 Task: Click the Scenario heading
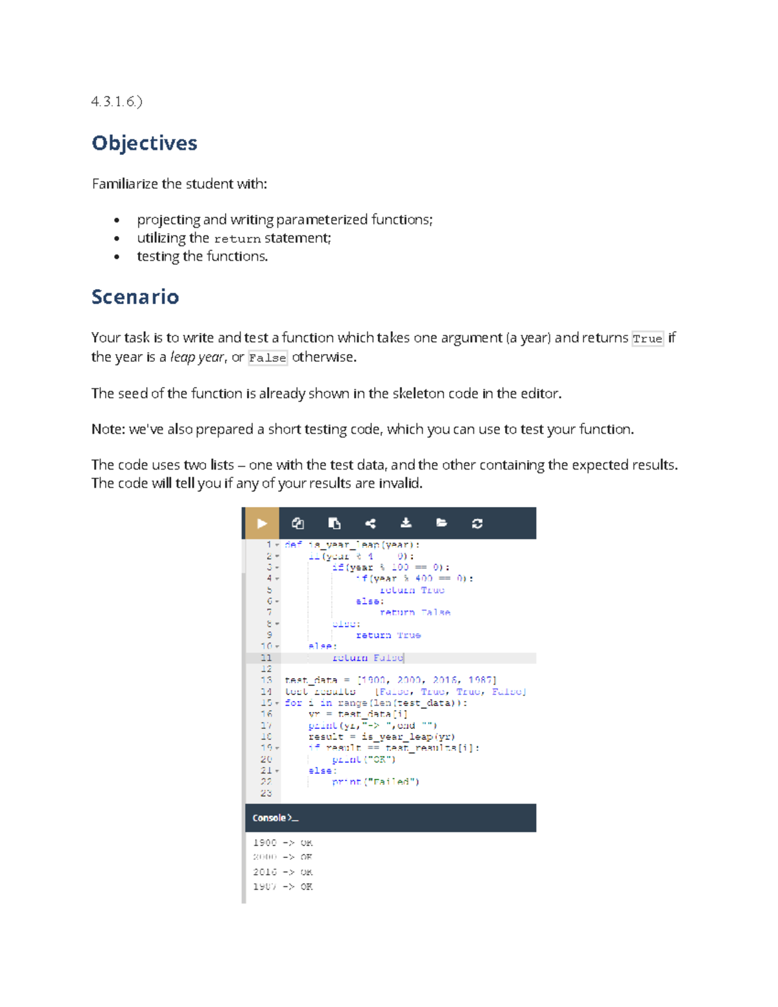135,296
